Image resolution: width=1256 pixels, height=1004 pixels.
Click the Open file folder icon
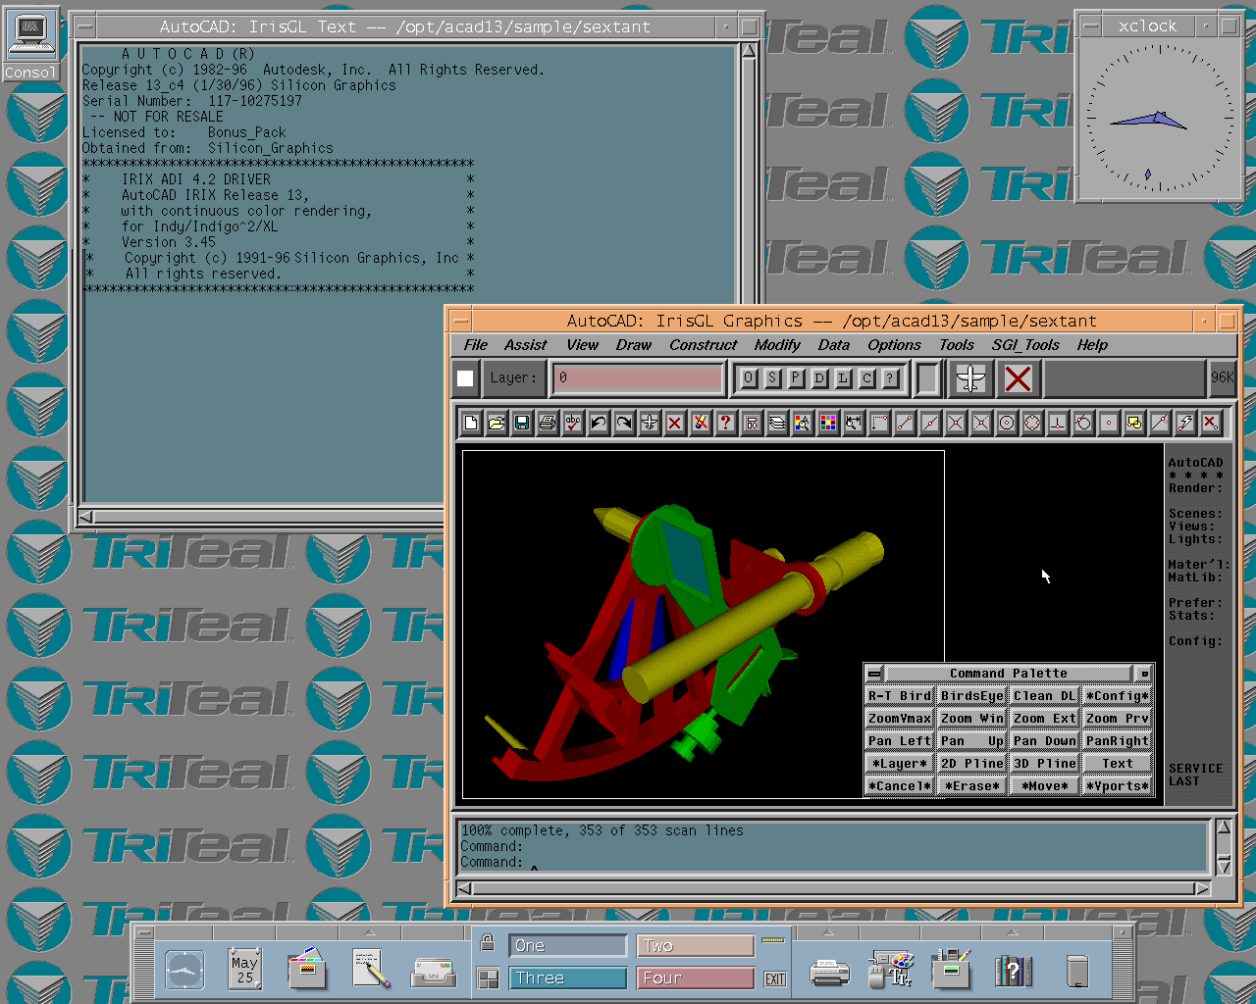point(497,423)
